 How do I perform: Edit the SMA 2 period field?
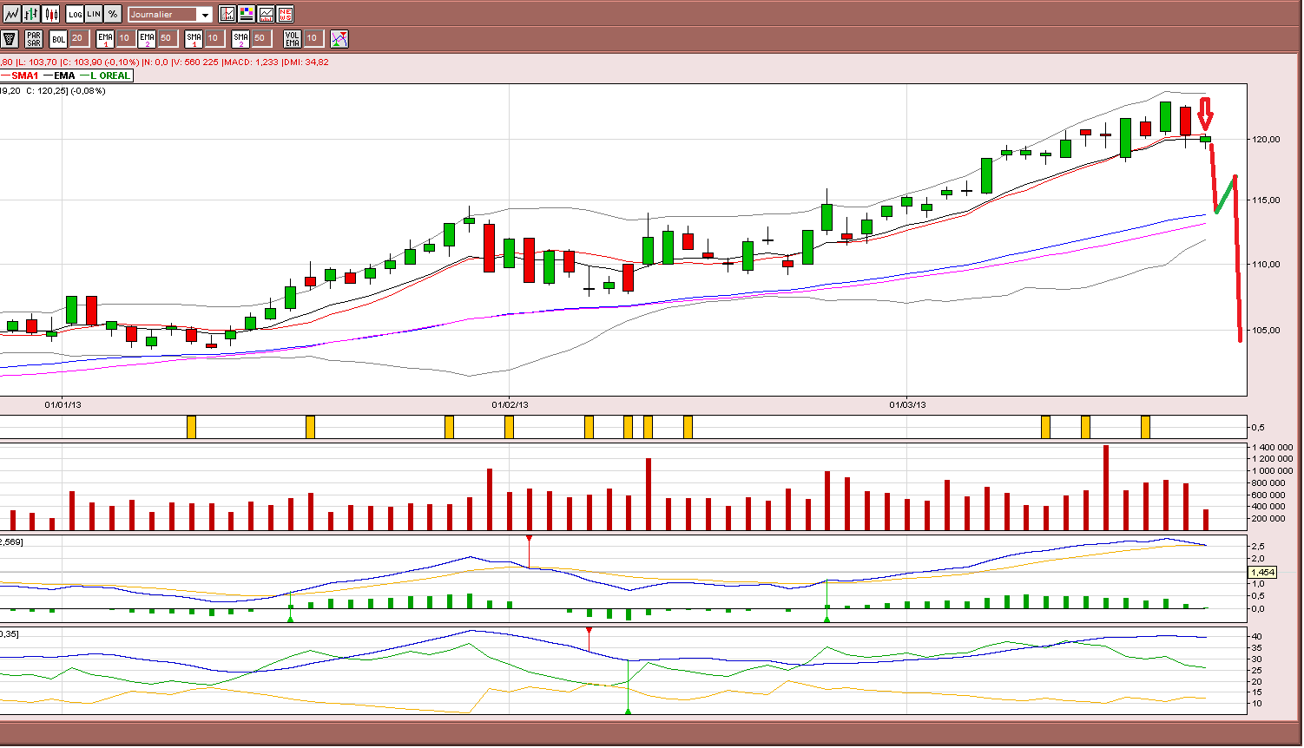click(x=261, y=38)
